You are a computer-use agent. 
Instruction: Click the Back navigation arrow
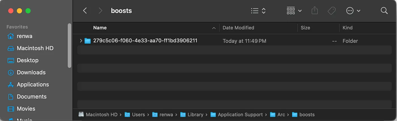[x=85, y=11]
